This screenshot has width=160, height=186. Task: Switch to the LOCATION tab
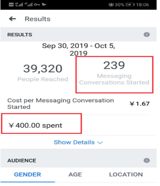tap(126, 175)
